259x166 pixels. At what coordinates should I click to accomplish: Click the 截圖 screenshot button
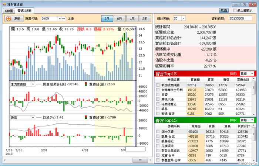224,10
